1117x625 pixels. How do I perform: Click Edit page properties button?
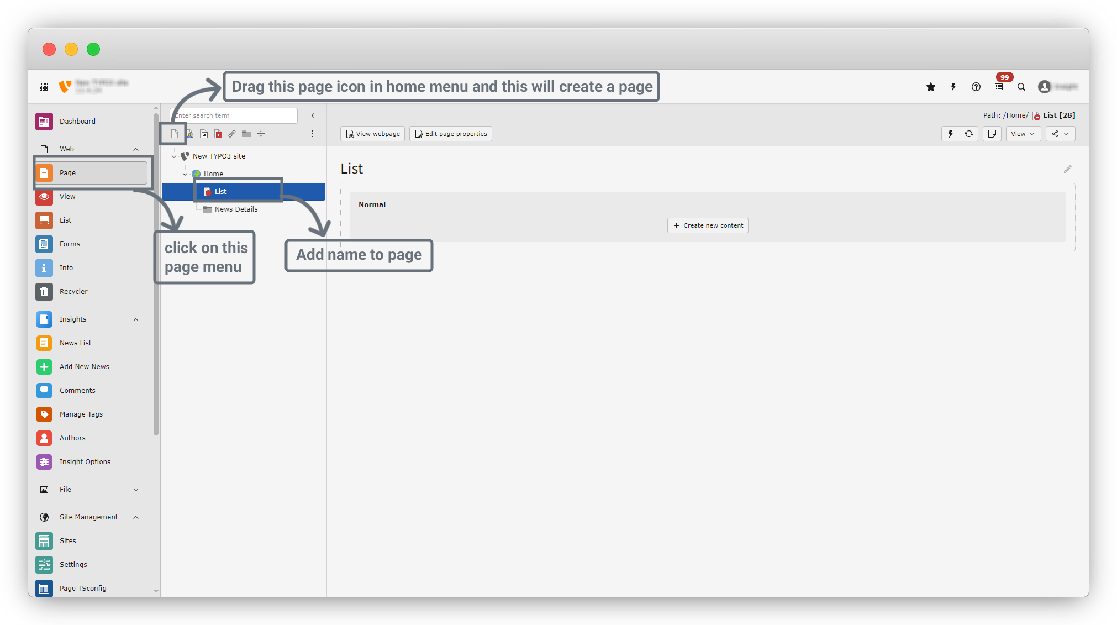click(x=451, y=134)
